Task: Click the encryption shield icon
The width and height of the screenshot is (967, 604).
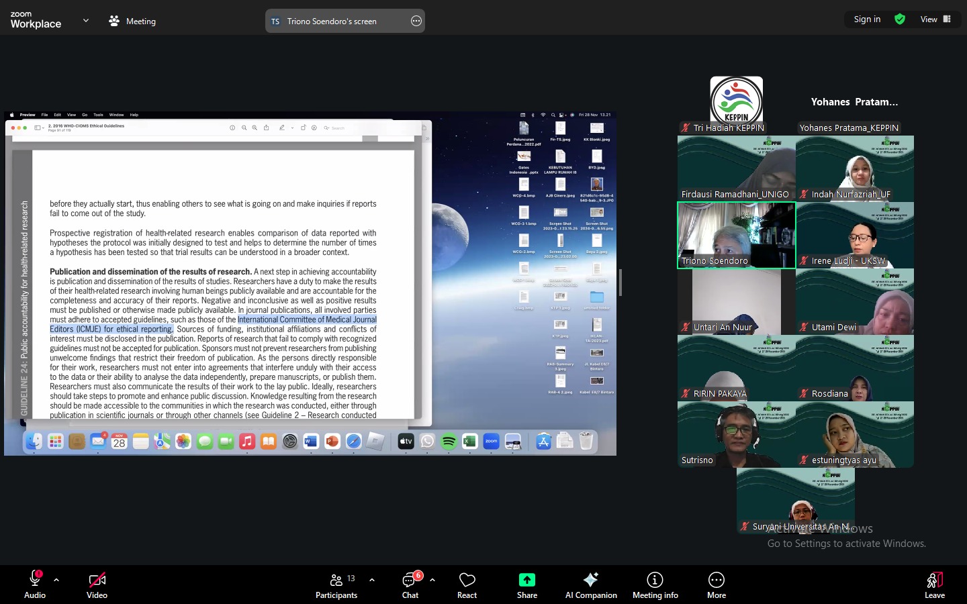Action: click(900, 19)
